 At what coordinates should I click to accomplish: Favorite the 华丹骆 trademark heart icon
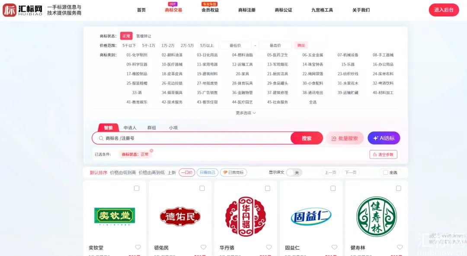(x=269, y=247)
